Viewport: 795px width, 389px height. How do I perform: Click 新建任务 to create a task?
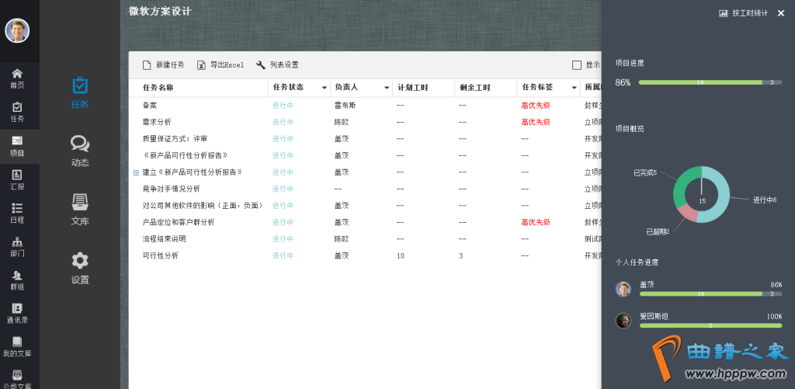[x=163, y=65]
